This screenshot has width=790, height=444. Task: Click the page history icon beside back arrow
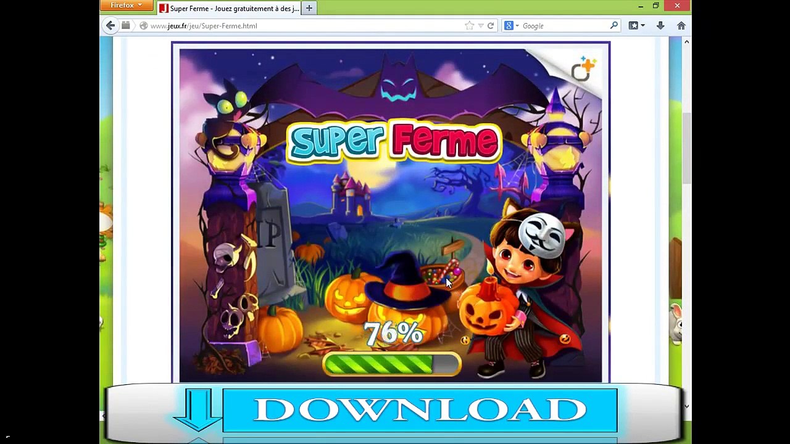[x=126, y=25]
